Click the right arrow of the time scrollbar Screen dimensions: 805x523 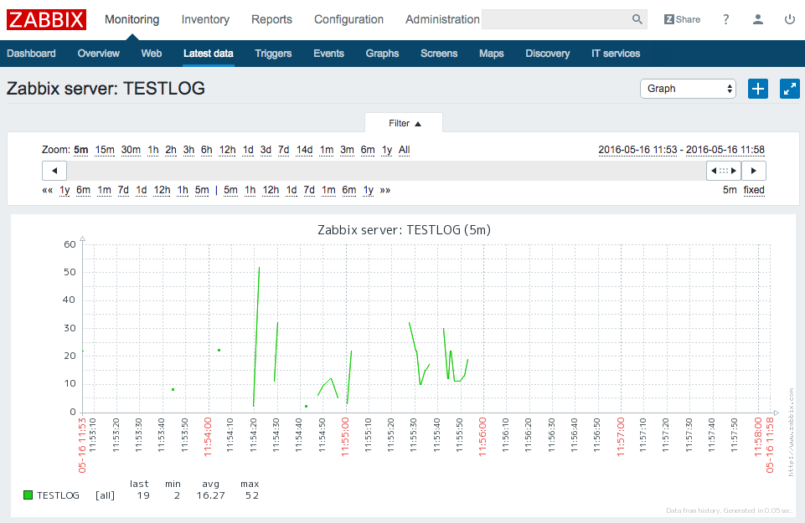click(754, 171)
